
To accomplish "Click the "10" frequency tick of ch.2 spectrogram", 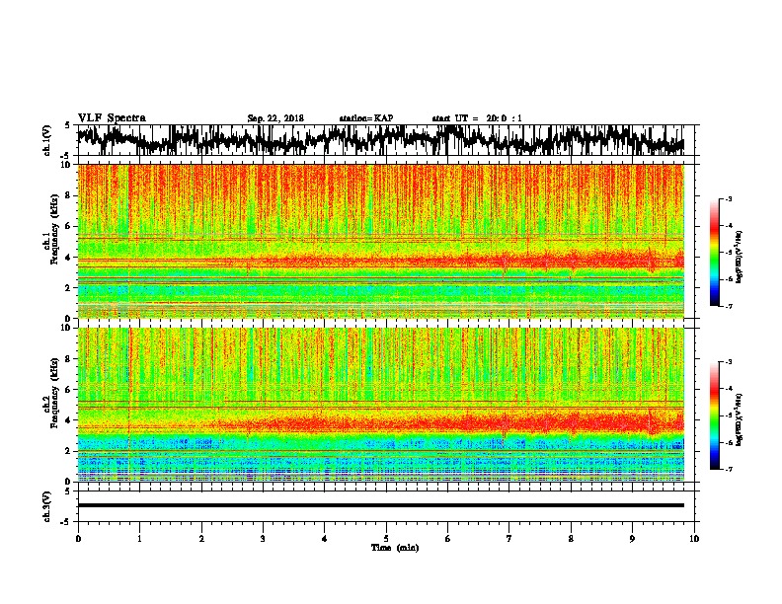I will [68, 328].
